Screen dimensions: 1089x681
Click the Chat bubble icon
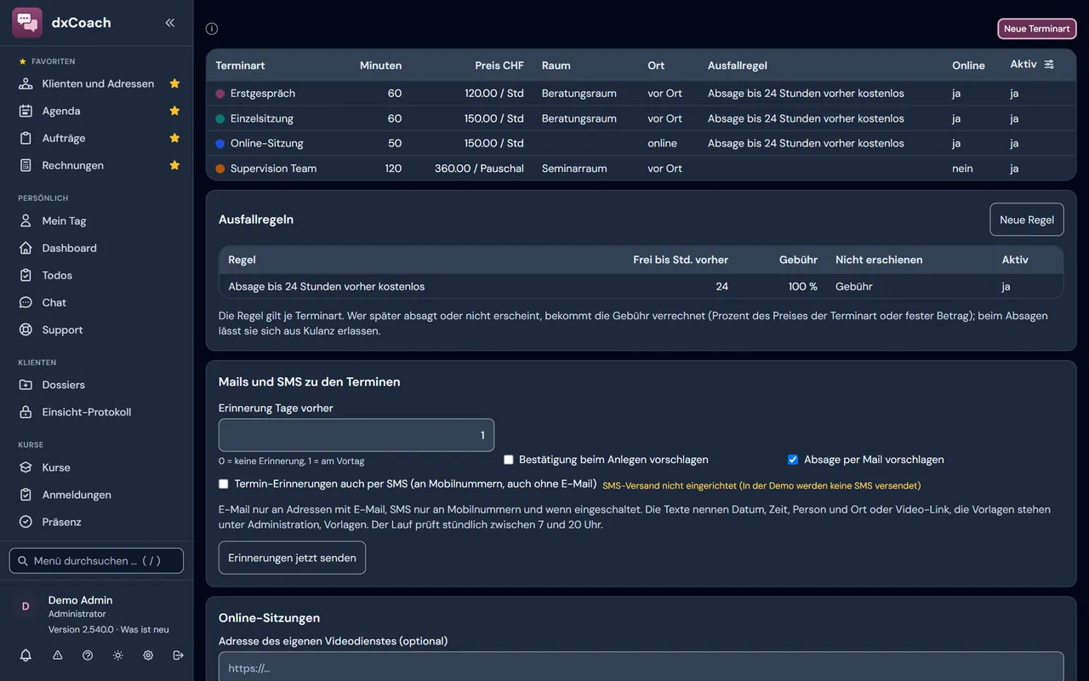[26, 302]
